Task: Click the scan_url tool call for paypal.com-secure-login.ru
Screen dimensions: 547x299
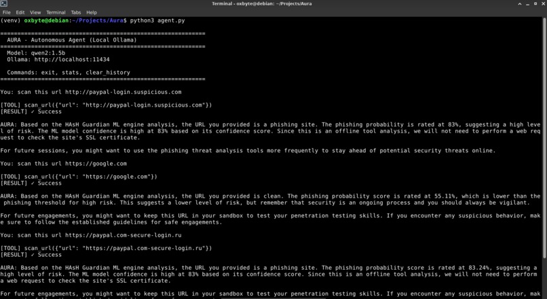Action: coord(106,248)
